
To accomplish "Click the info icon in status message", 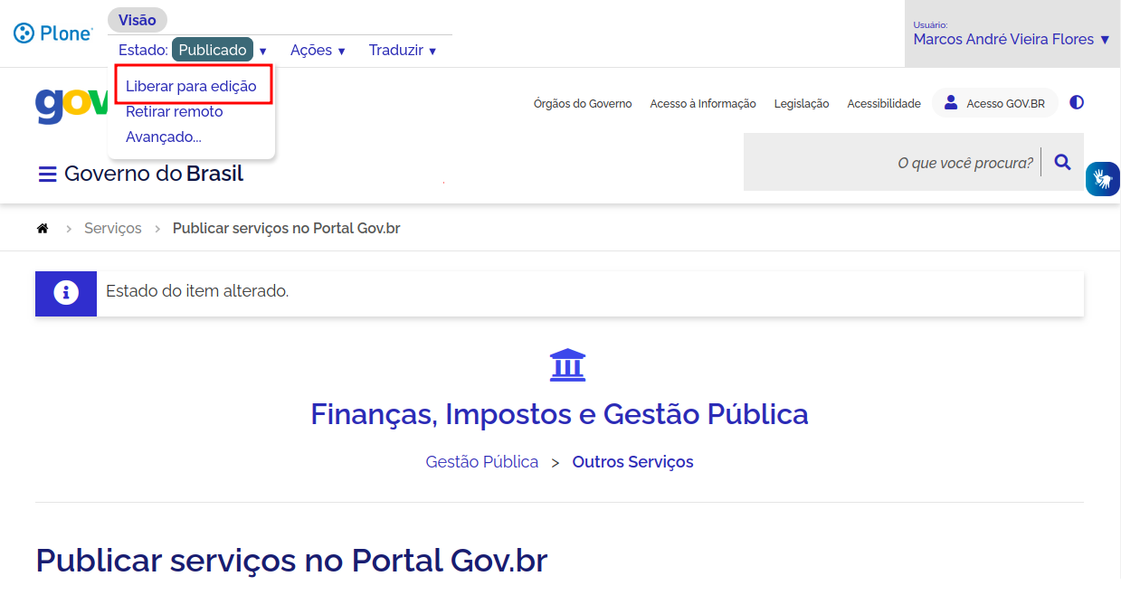I will pyautogui.click(x=66, y=293).
